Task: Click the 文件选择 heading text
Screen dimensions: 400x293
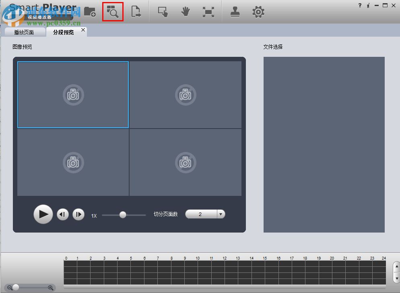Action: point(273,47)
